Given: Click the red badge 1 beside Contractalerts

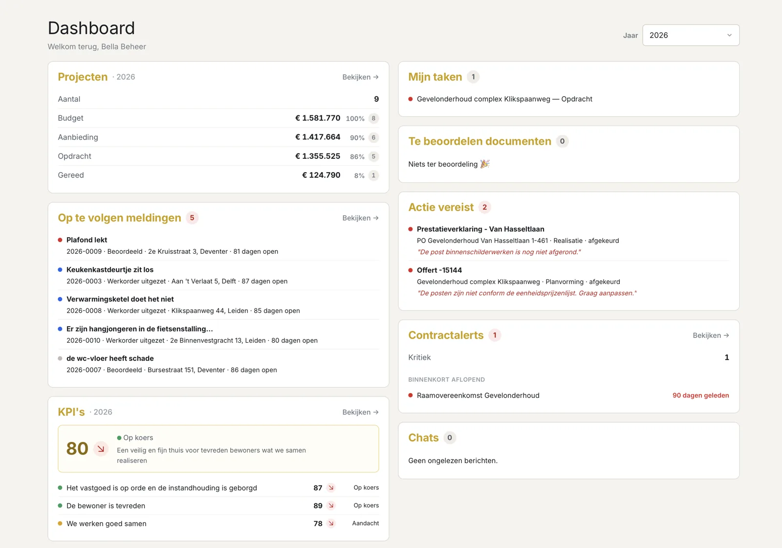Looking at the screenshot, I should (495, 335).
